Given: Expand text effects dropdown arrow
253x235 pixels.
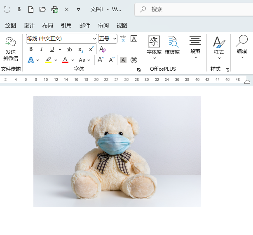Looking at the screenshot, I should click(x=38, y=60).
